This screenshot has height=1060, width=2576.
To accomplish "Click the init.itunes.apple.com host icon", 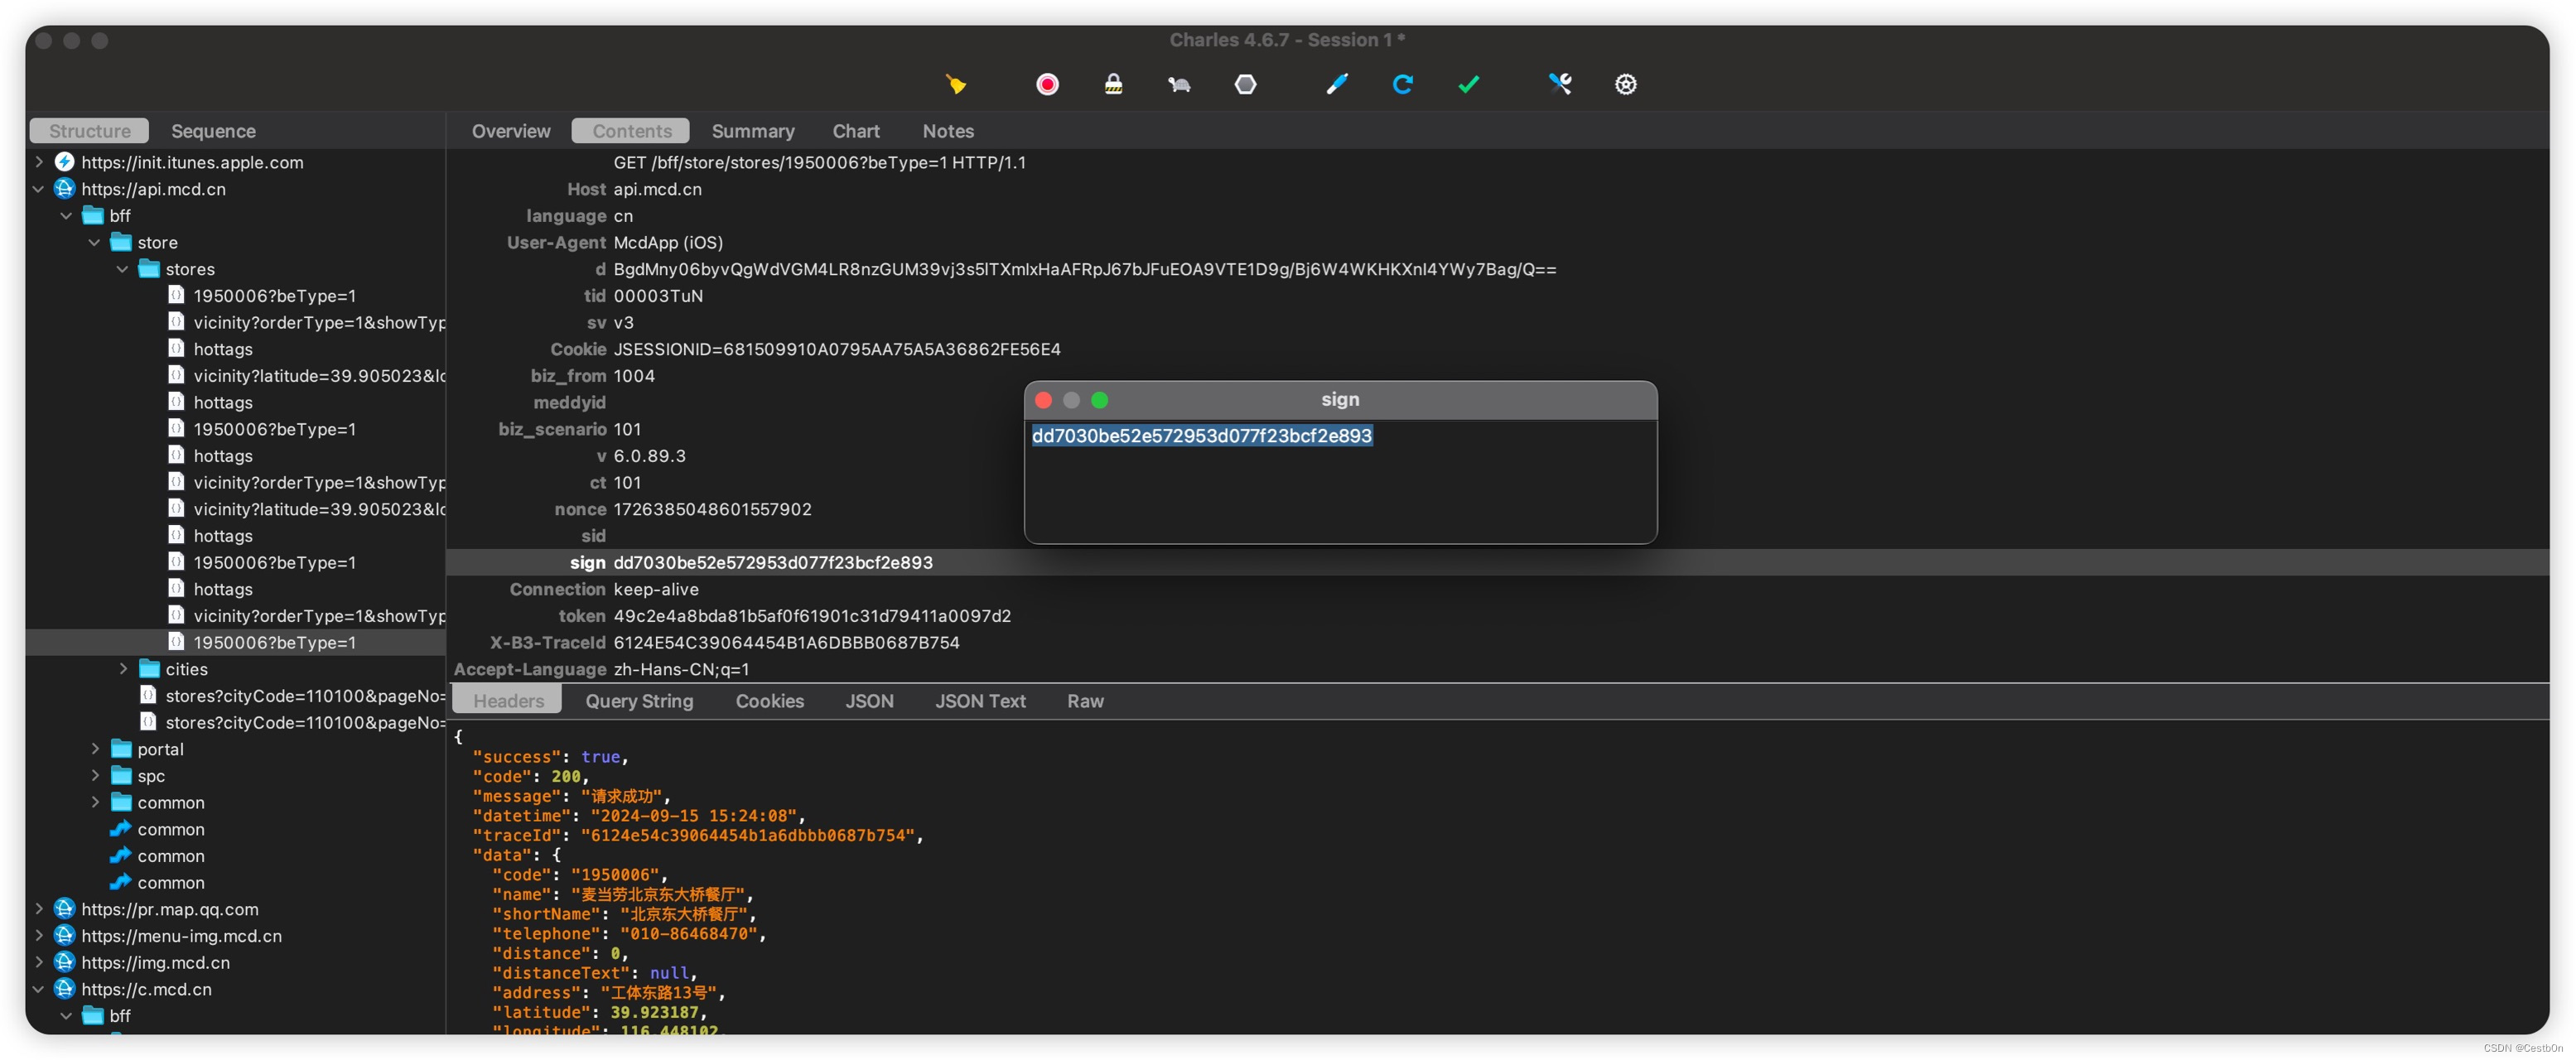I will (65, 161).
